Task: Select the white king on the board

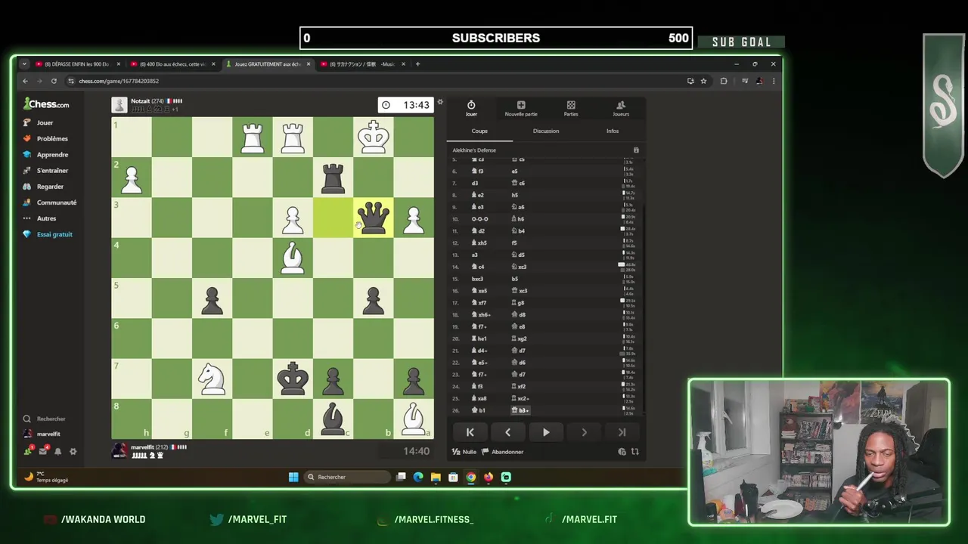Action: click(373, 138)
